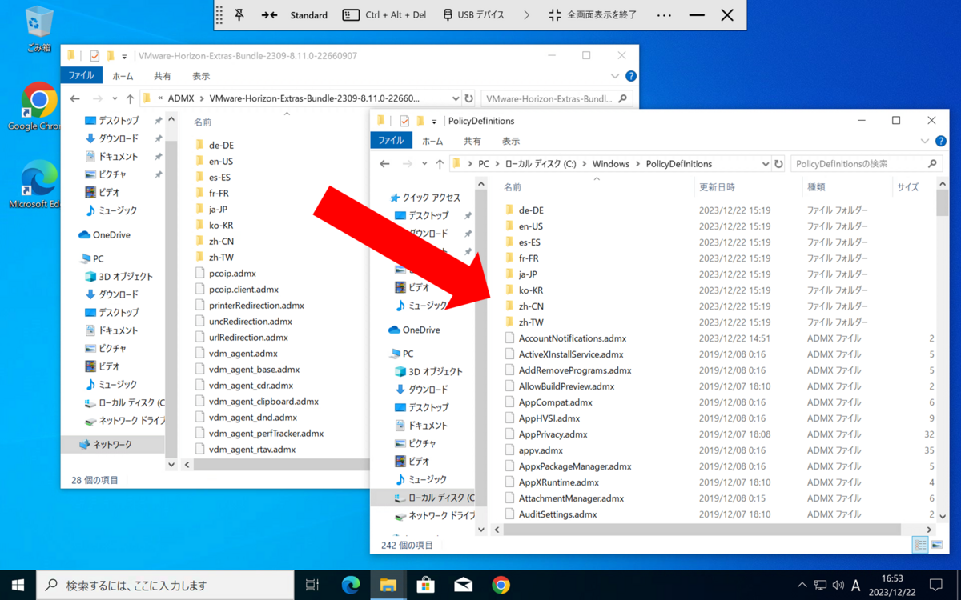Sort by 更新日時 column header
This screenshot has height=600, width=961.
click(717, 186)
